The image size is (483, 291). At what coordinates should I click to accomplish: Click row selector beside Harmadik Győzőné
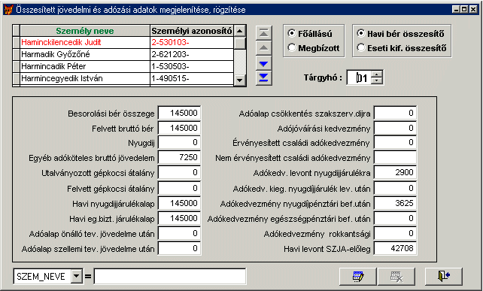click(17, 54)
